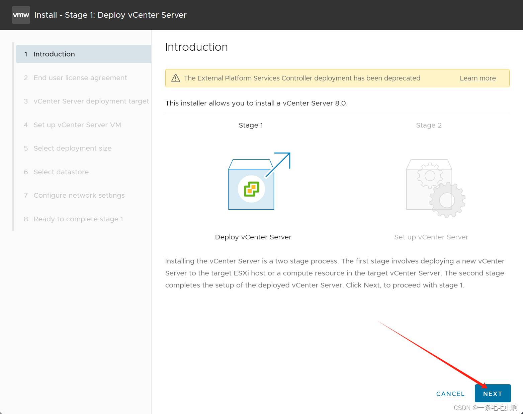The height and width of the screenshot is (414, 523).
Task: Click the Stage 1 heading label
Action: point(251,125)
